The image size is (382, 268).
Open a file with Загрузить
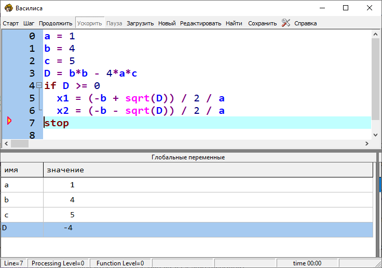point(140,23)
